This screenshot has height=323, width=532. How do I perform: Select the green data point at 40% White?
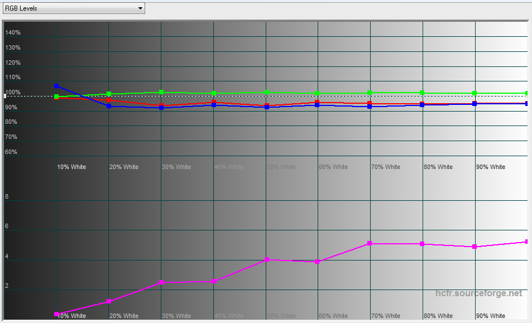(x=214, y=93)
